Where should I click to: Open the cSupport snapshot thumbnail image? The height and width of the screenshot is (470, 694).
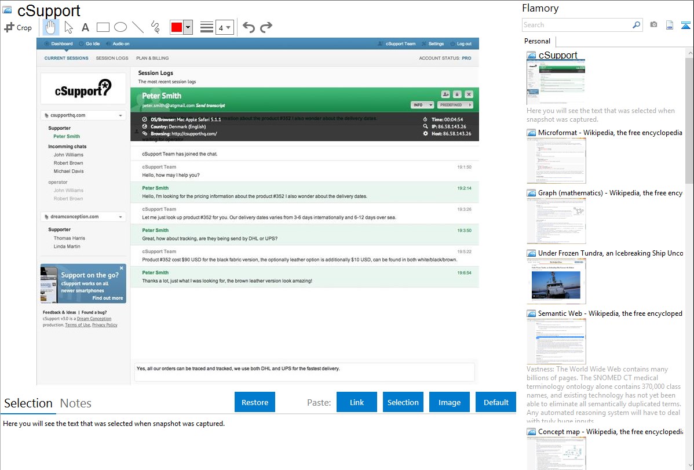coord(556,82)
